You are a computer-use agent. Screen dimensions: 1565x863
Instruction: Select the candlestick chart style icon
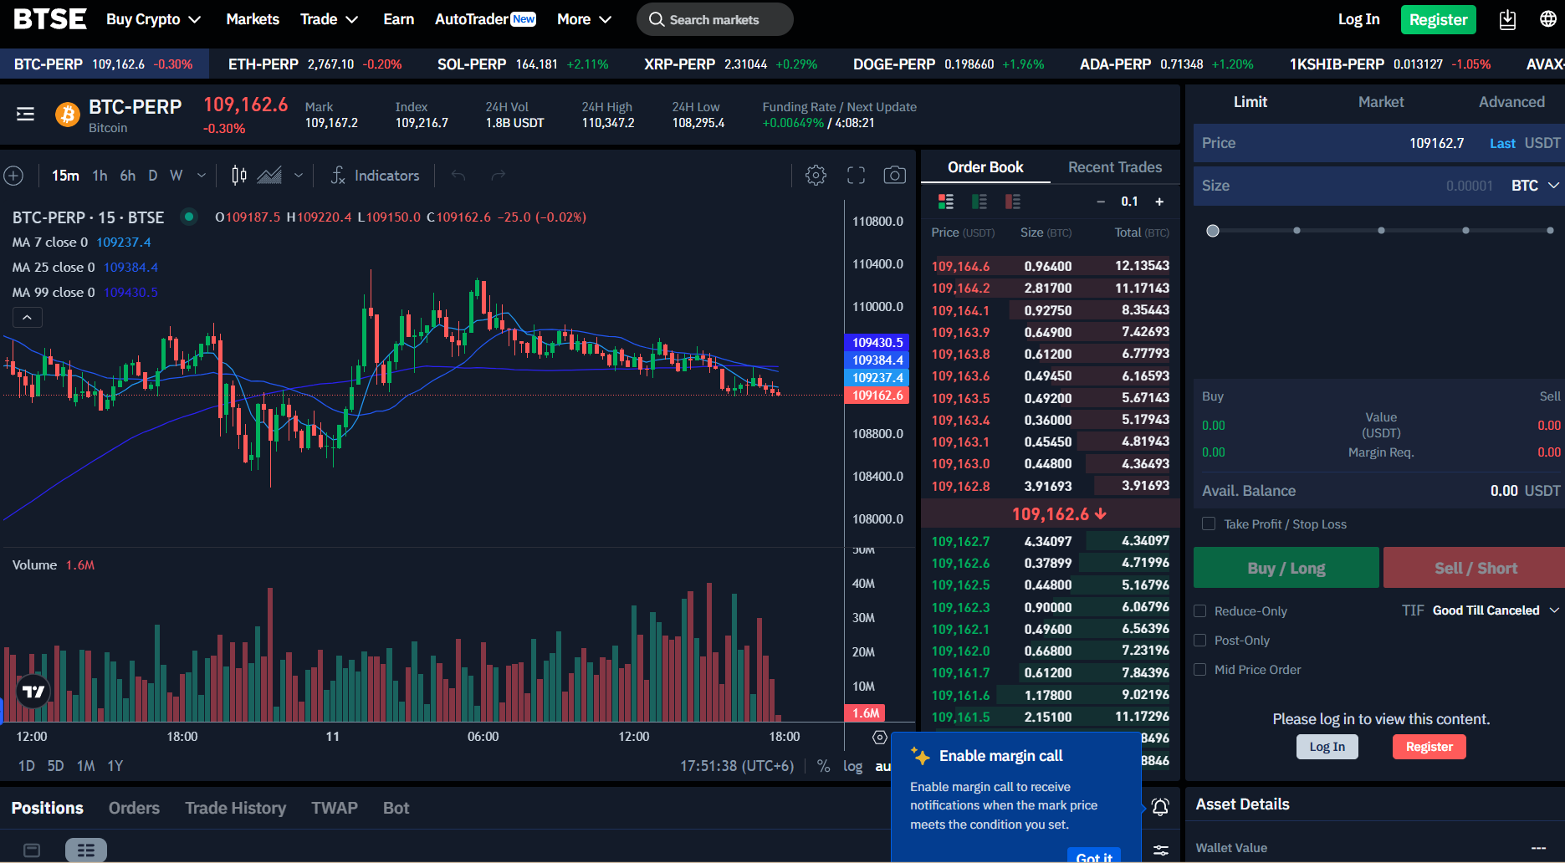point(239,176)
